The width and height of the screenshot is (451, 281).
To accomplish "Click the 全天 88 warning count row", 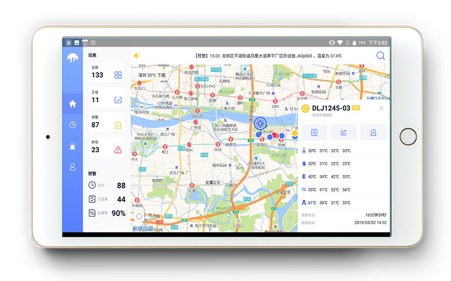I will (x=107, y=186).
